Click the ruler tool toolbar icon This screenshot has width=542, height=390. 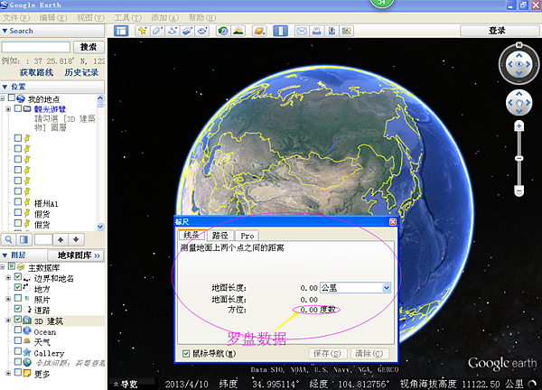coord(280,31)
